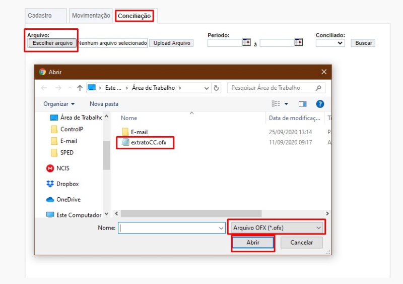Go back in the Abrir dialog
Viewport: 403px width, 284px height.
44,88
